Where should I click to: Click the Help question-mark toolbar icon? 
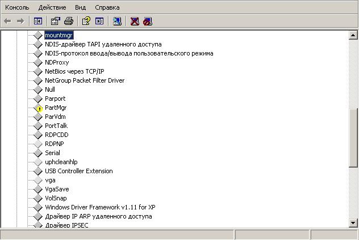point(86,21)
